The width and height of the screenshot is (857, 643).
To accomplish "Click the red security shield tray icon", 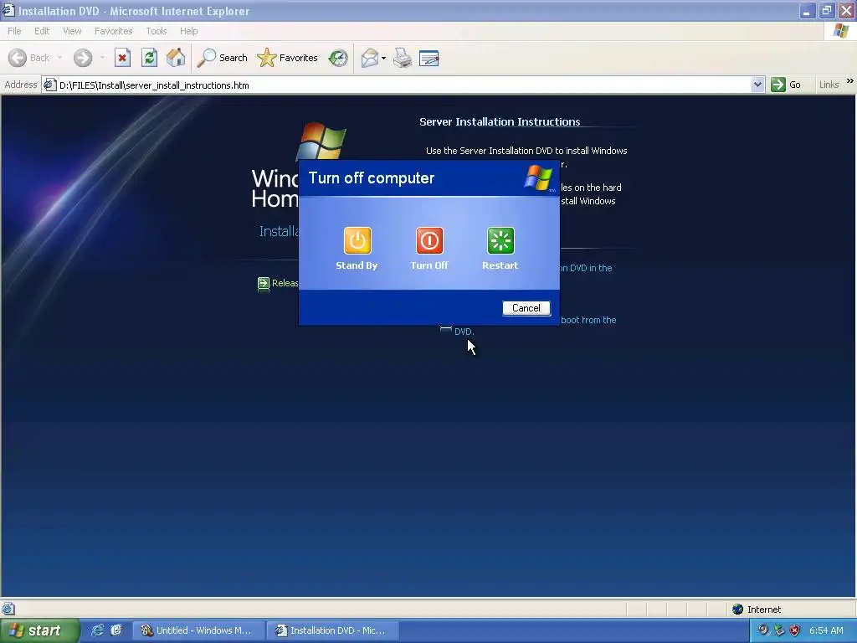I will (x=795, y=630).
